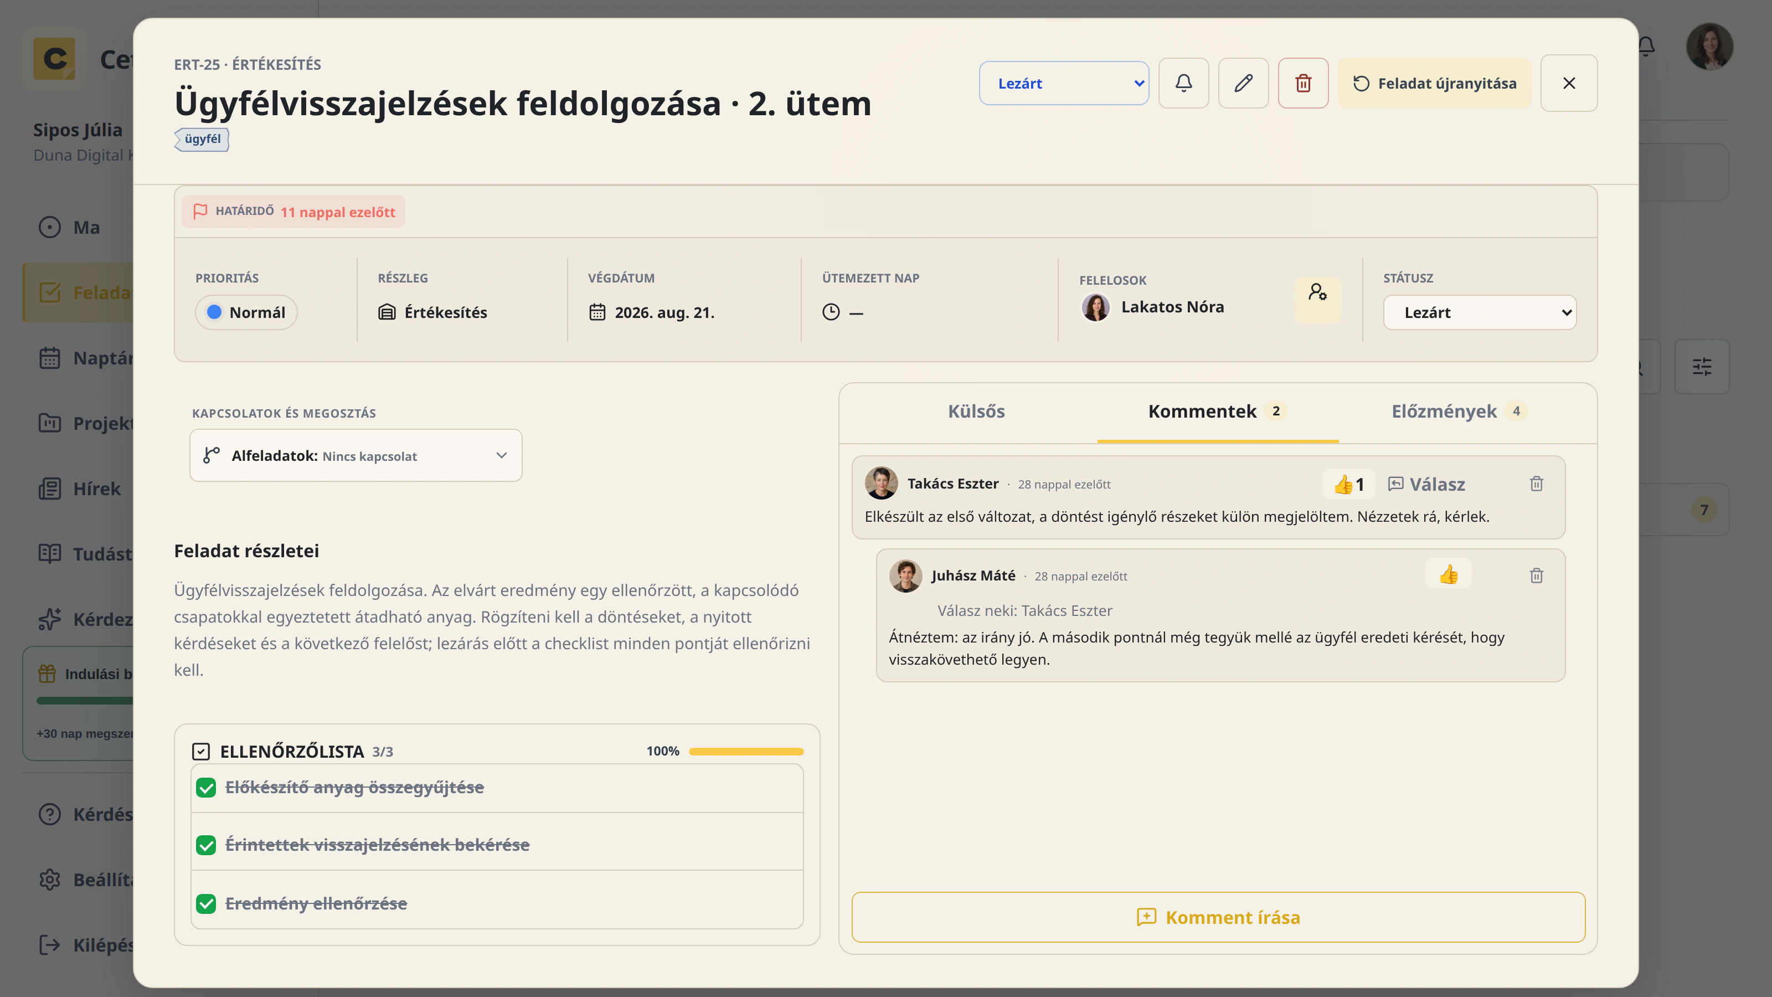The width and height of the screenshot is (1772, 997).
Task: Click the clock icon under Ütemezett nap
Action: click(x=831, y=312)
